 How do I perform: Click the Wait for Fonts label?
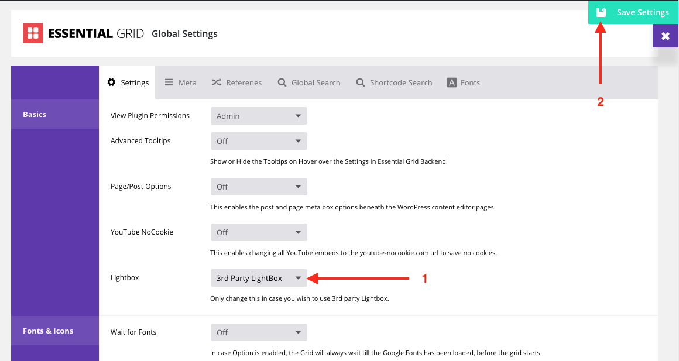coord(133,332)
